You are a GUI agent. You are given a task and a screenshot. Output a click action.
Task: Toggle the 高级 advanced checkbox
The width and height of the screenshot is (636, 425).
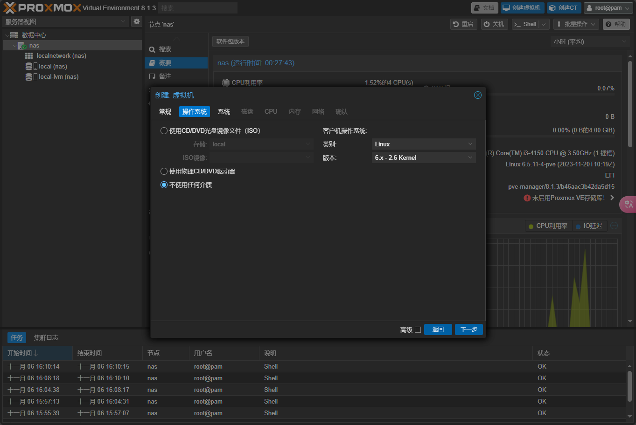pos(418,330)
